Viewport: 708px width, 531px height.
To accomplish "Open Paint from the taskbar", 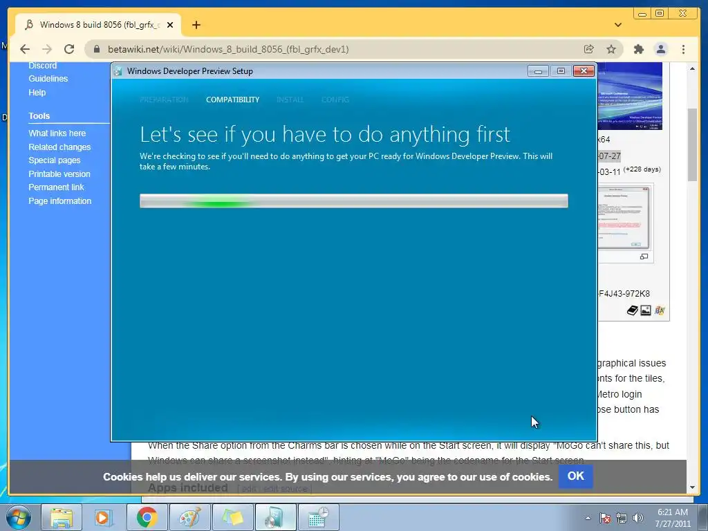I will [189, 517].
